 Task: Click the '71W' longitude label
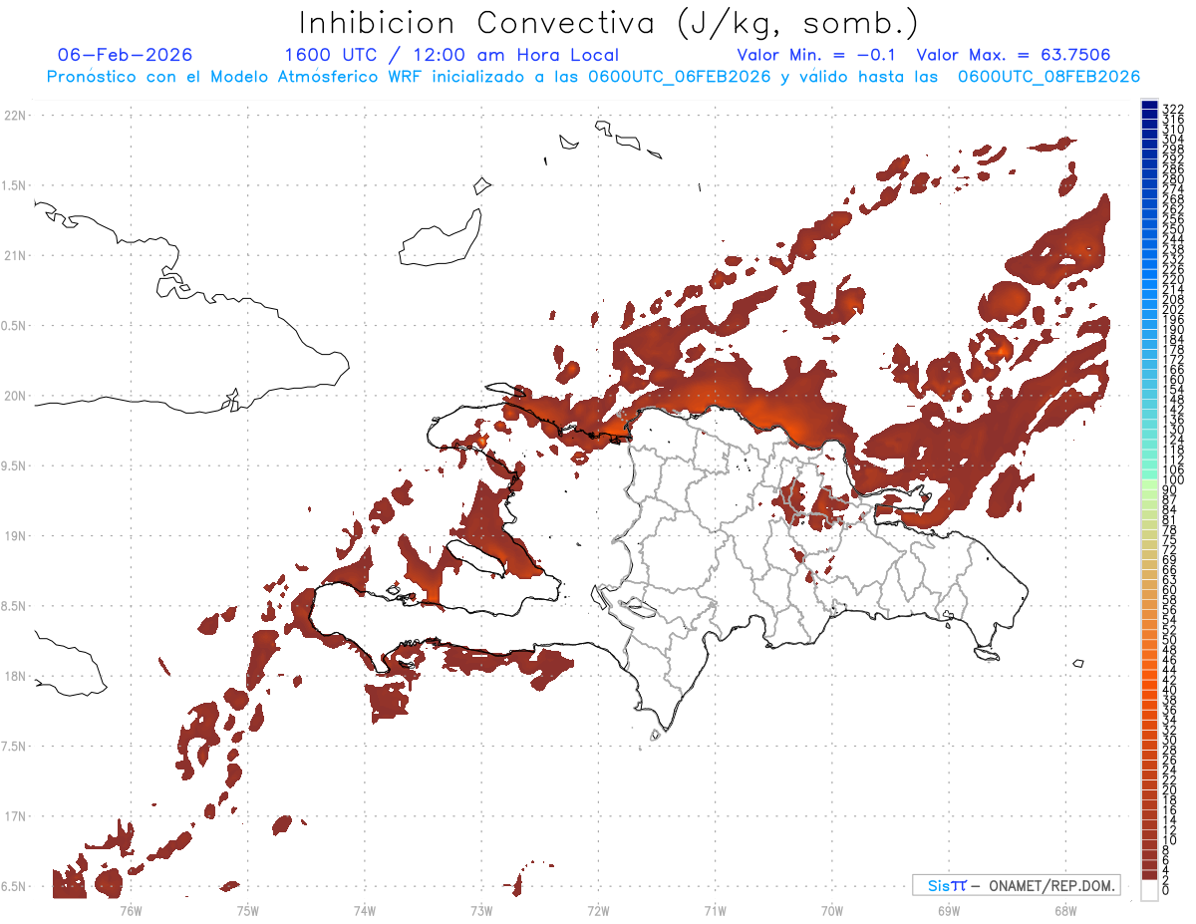[x=715, y=910]
